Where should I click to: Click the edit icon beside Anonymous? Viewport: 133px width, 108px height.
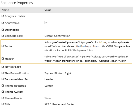(3, 23)
